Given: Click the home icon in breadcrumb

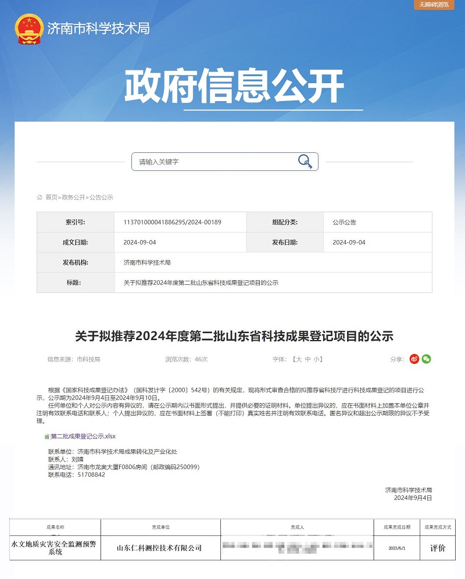Looking at the screenshot, I should [40, 197].
